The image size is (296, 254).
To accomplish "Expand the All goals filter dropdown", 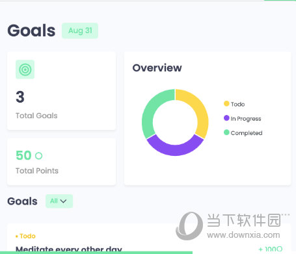I will pyautogui.click(x=59, y=201).
